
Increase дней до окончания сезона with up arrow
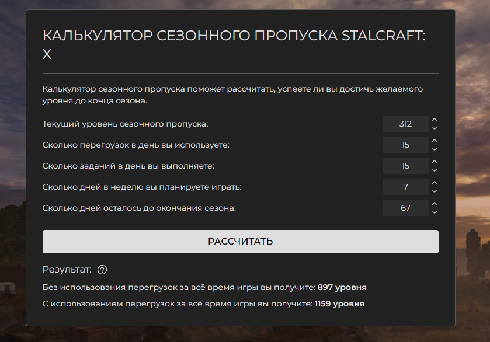tap(434, 204)
